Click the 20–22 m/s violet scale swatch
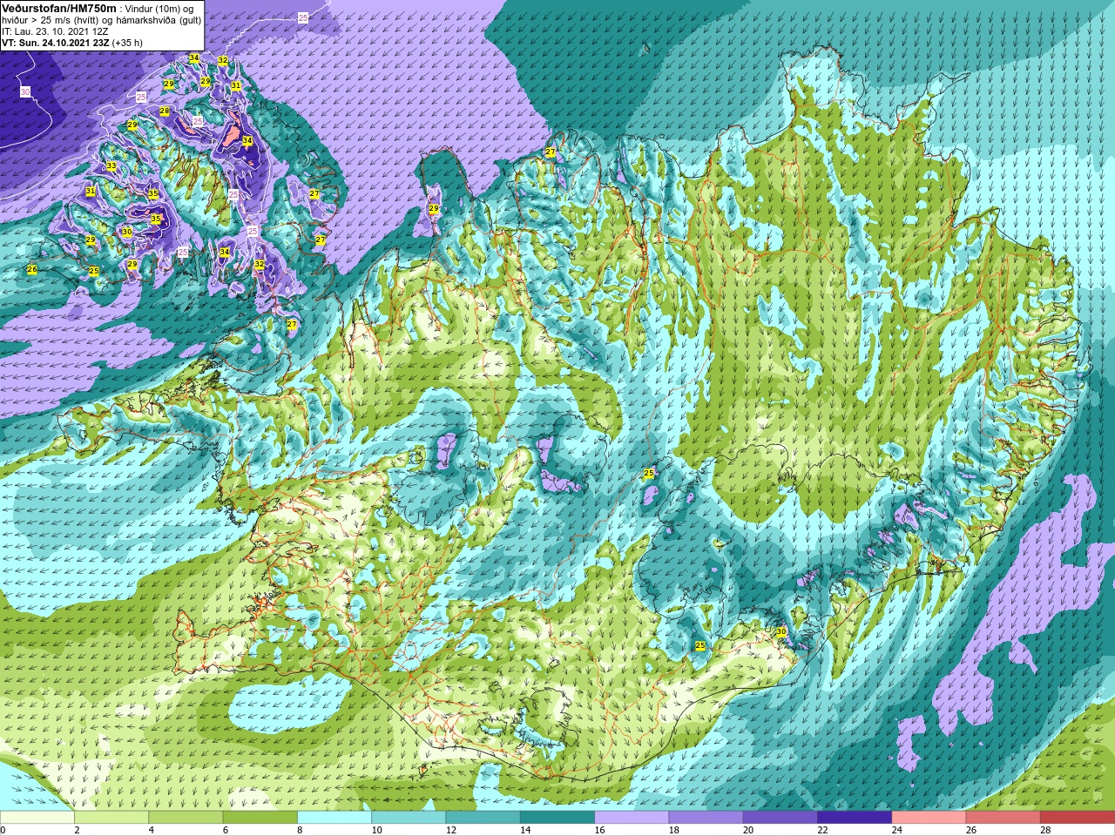Screen dimensions: 1115x836 click(x=780, y=818)
